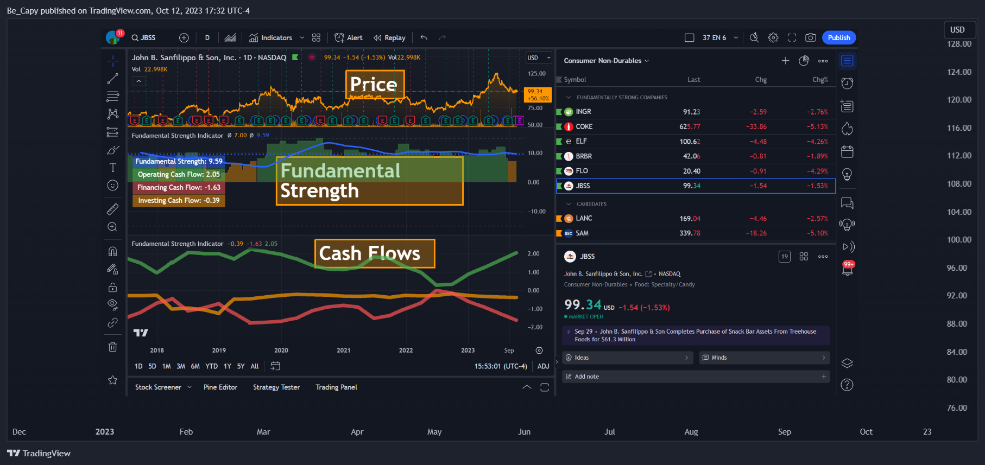Viewport: 985px width, 465px height.
Task: Undo the last chart action
Action: click(424, 37)
